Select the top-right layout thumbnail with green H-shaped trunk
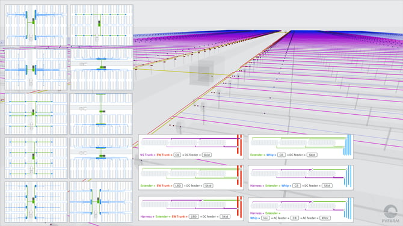403x226 pixels. 102,25
